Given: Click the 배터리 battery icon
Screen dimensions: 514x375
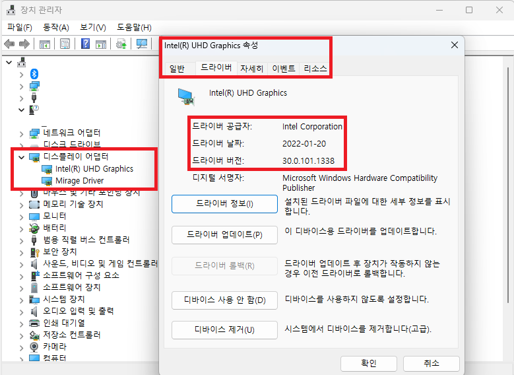Looking at the screenshot, I should click(34, 228).
